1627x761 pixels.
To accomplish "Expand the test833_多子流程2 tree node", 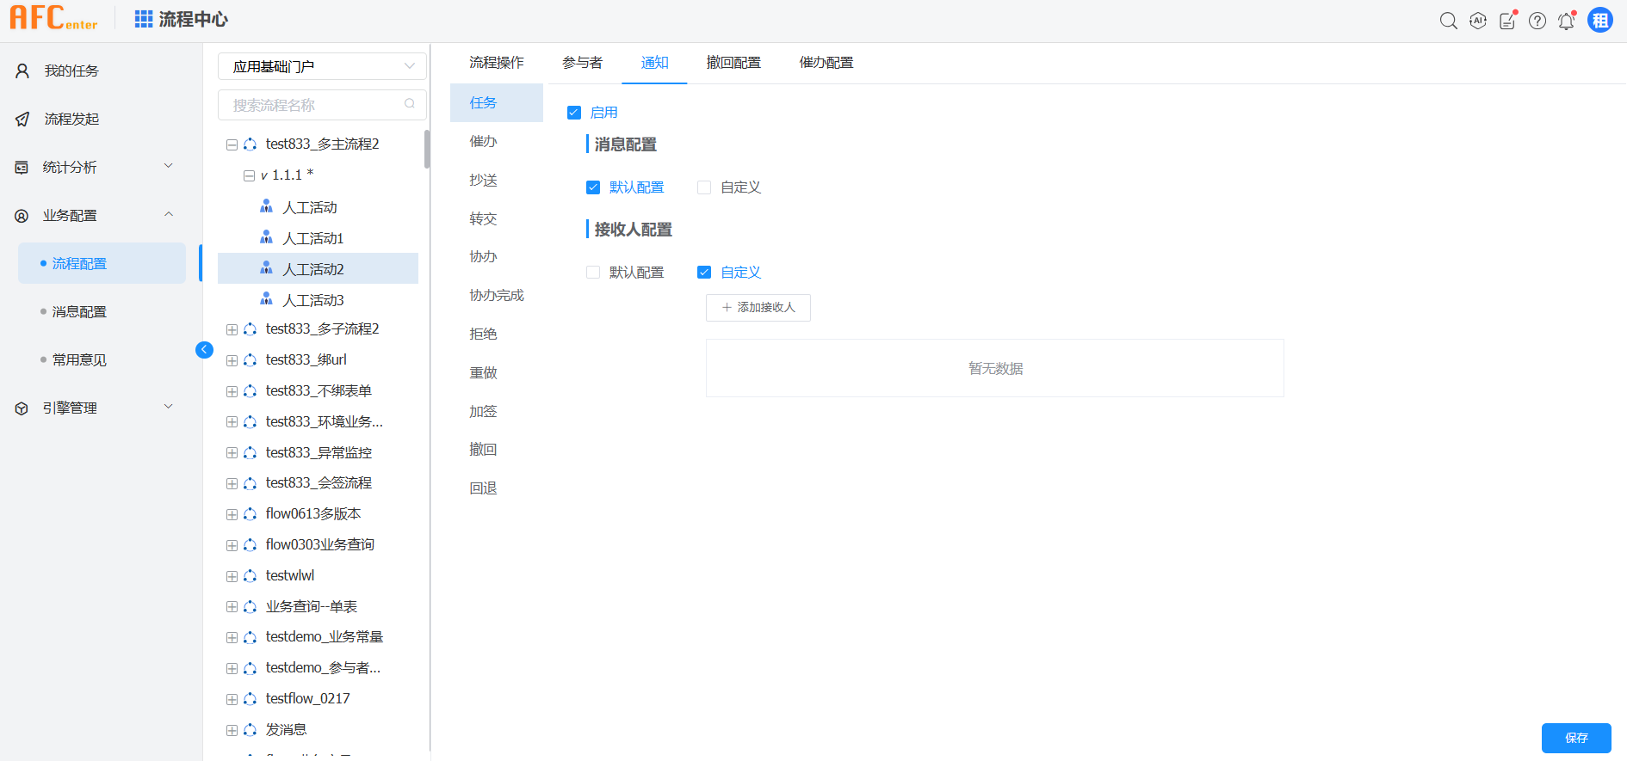I will (232, 329).
